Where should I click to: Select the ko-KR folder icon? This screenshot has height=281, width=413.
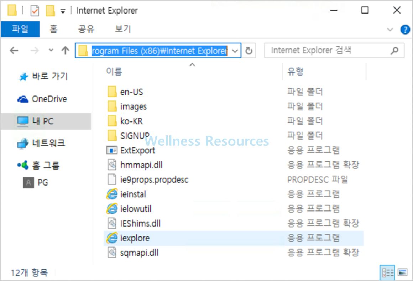click(x=112, y=121)
